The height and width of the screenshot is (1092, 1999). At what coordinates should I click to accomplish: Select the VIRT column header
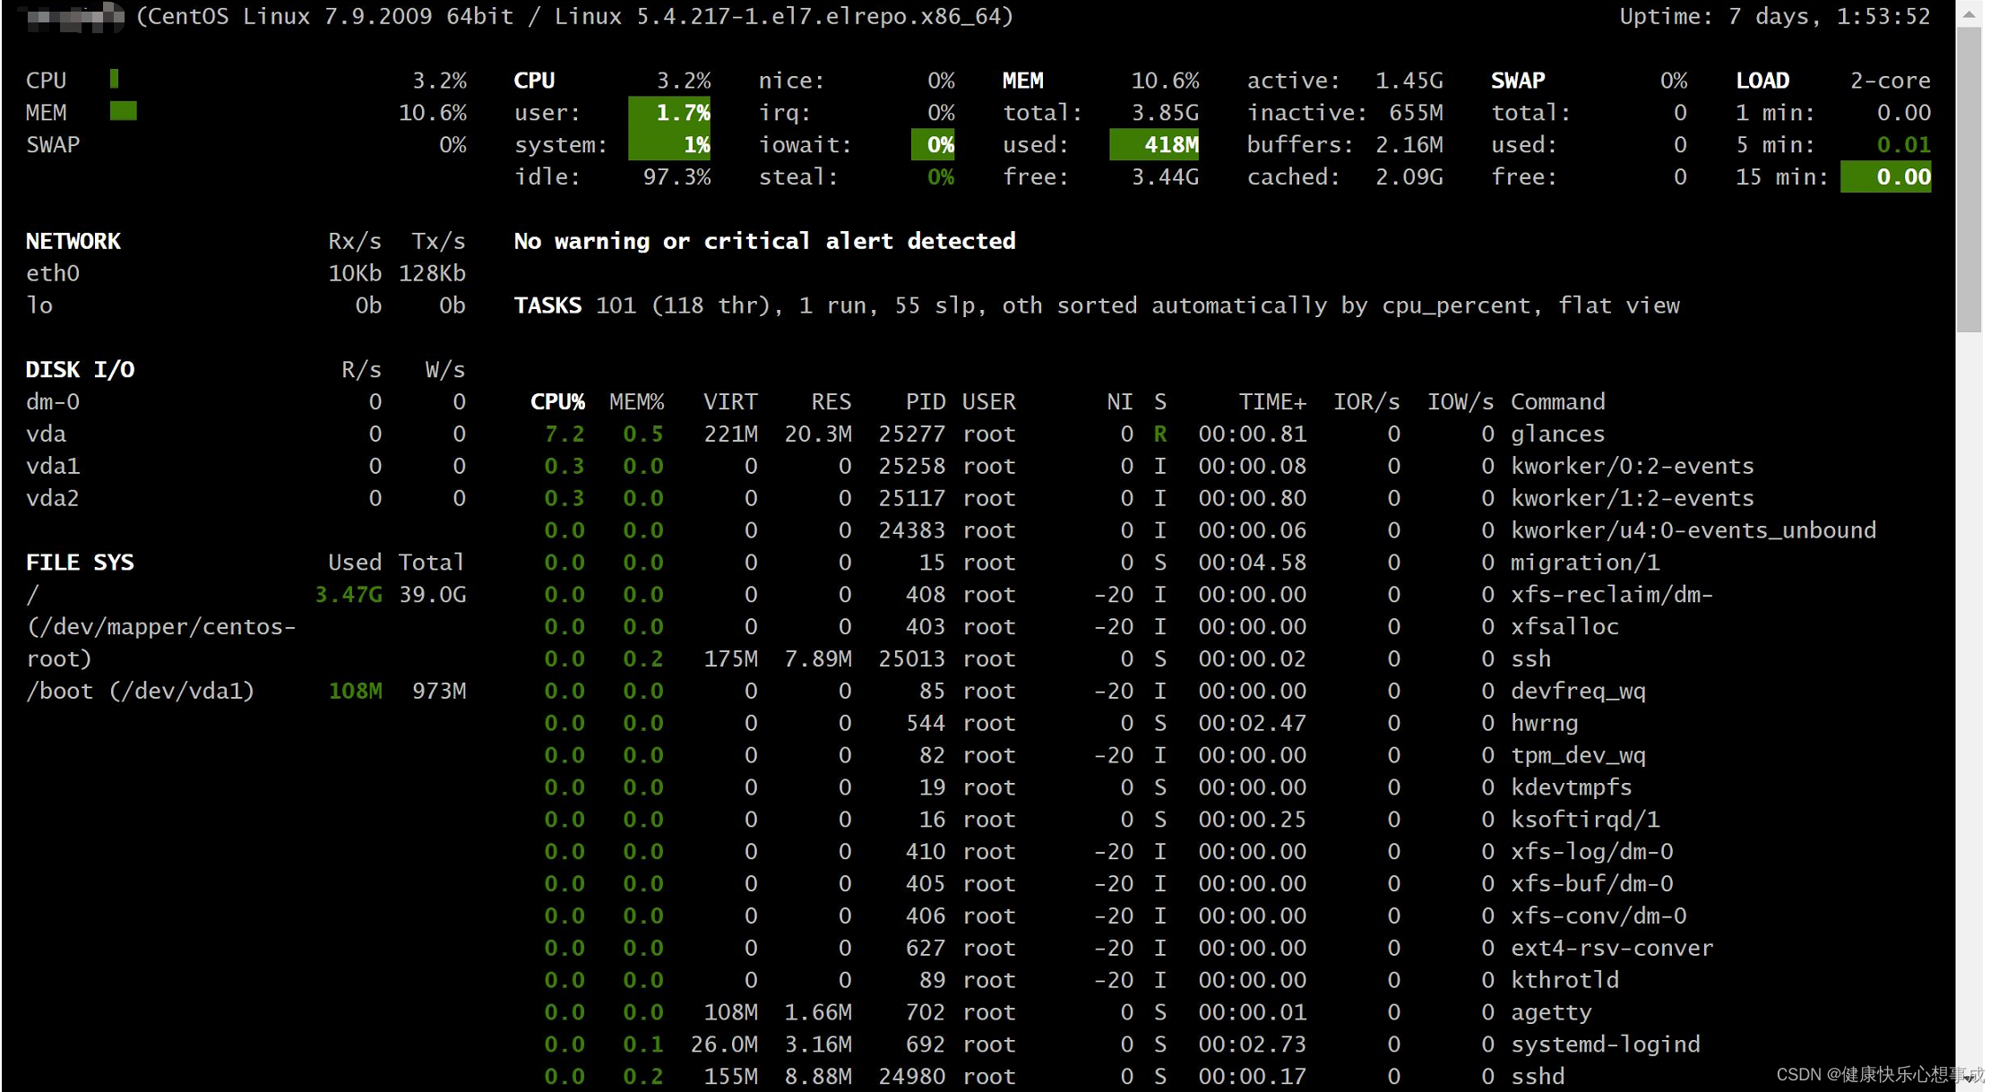(729, 401)
